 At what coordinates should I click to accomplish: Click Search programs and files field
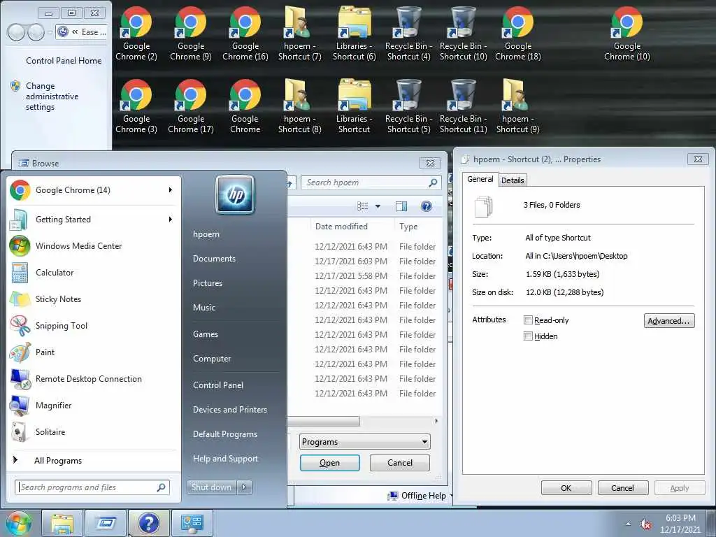[x=92, y=487]
